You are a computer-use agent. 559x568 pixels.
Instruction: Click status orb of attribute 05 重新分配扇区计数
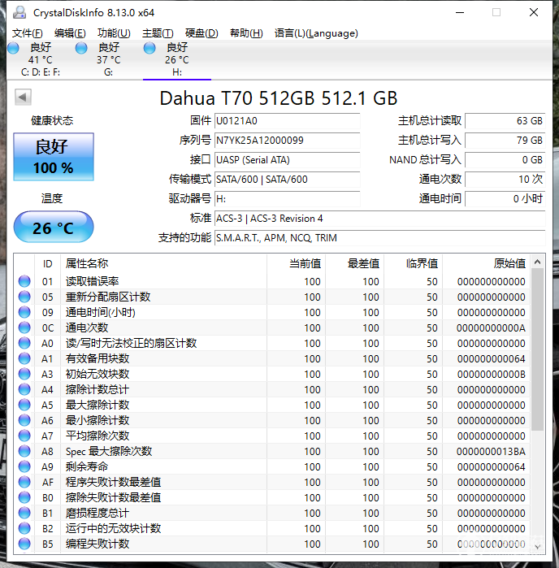click(x=24, y=297)
